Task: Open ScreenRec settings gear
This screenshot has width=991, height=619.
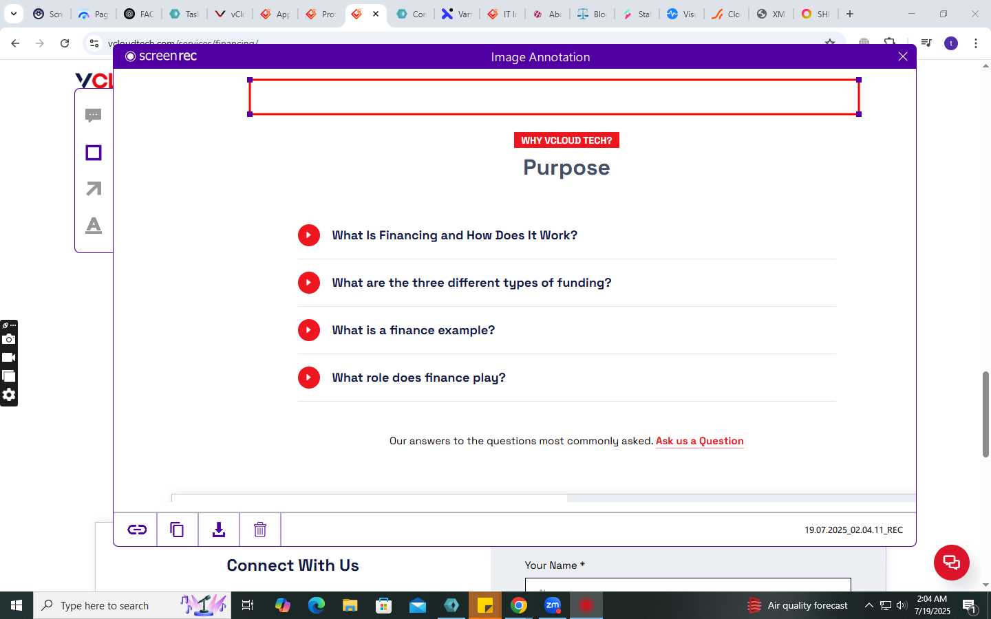Action: [x=9, y=395]
